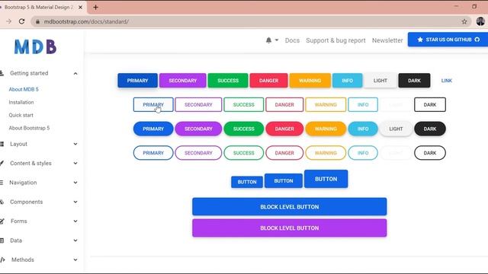Image resolution: width=488 pixels, height=274 pixels.
Task: Open Installation in the sidebar
Action: (21, 102)
